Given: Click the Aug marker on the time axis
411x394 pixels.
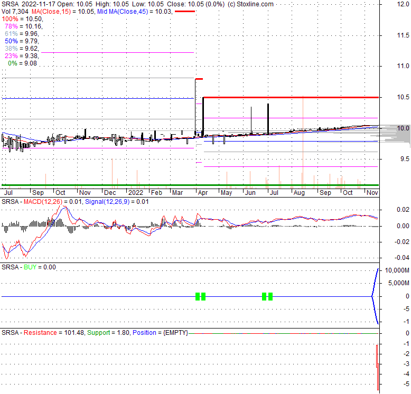Looking at the screenshot, I should [x=298, y=193].
